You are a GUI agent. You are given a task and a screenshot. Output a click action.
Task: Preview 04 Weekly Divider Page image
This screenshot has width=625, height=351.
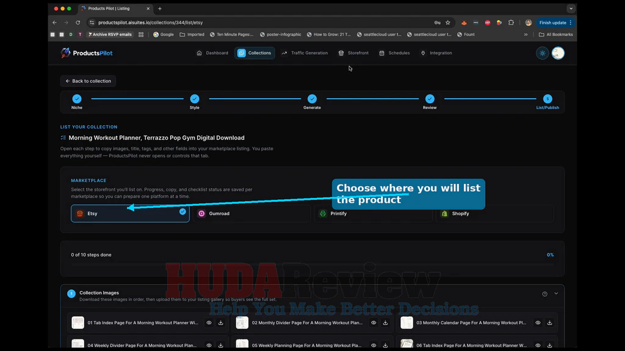click(209, 345)
